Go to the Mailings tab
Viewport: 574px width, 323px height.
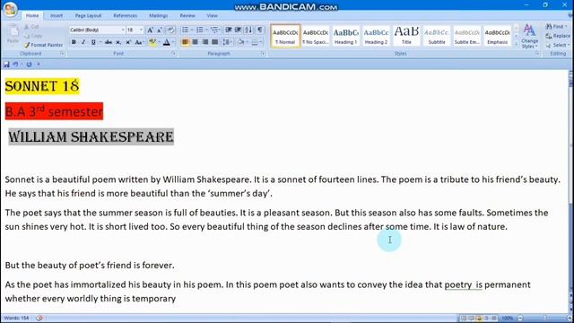(x=158, y=16)
